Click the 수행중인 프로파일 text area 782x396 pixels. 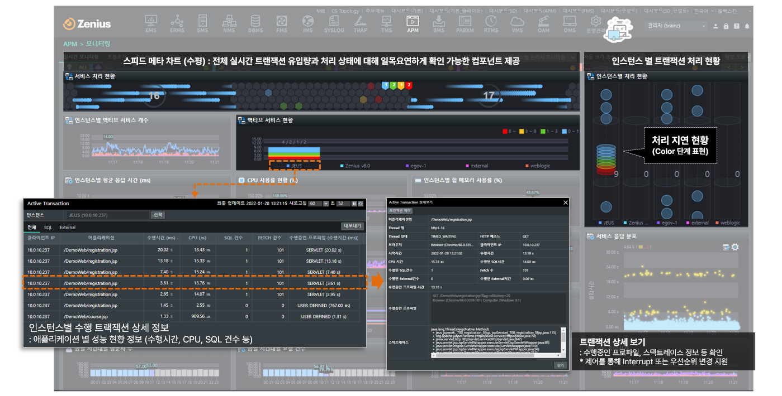(x=497, y=307)
